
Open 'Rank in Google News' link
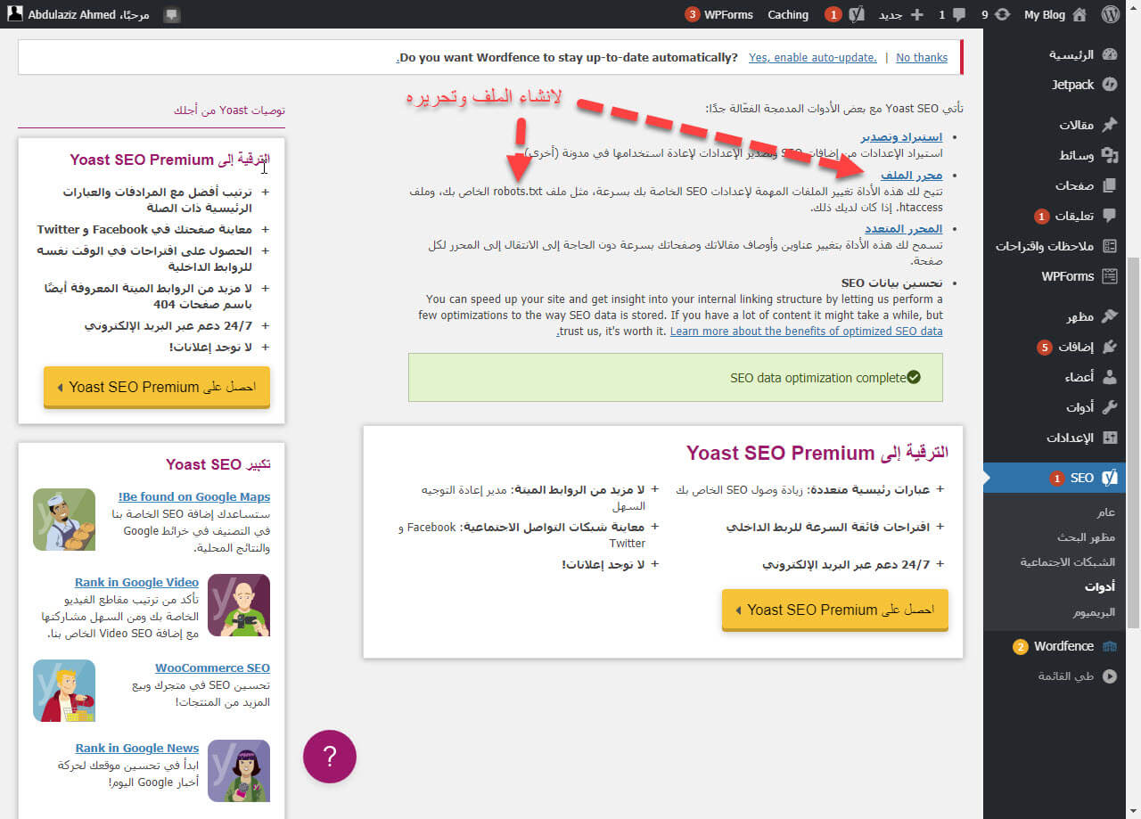[x=137, y=748]
